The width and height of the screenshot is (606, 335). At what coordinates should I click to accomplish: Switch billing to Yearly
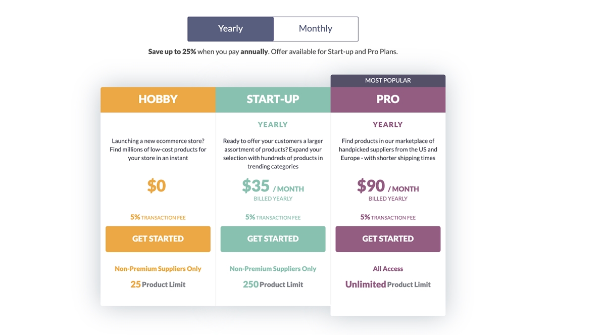click(230, 29)
